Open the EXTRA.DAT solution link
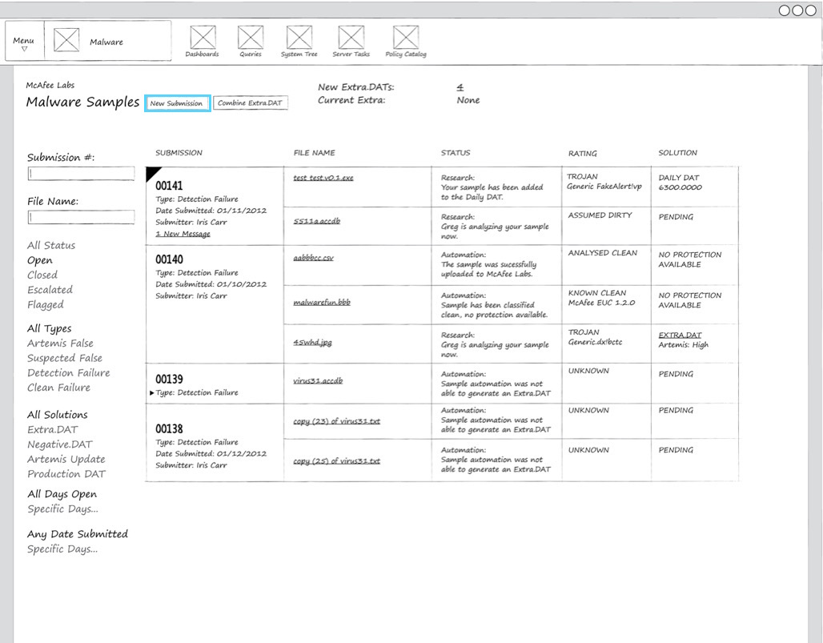This screenshot has height=643, width=823. (680, 335)
